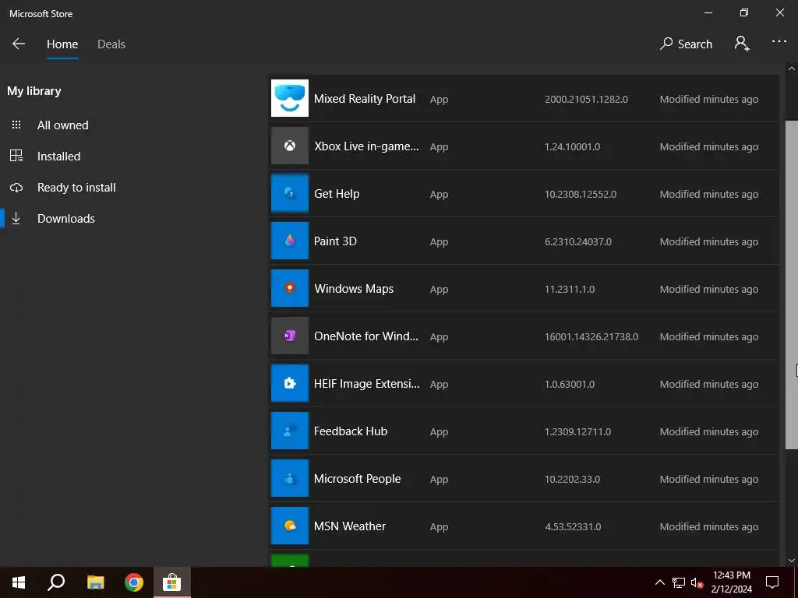Click version 2000.21051.1282.0

(586, 99)
